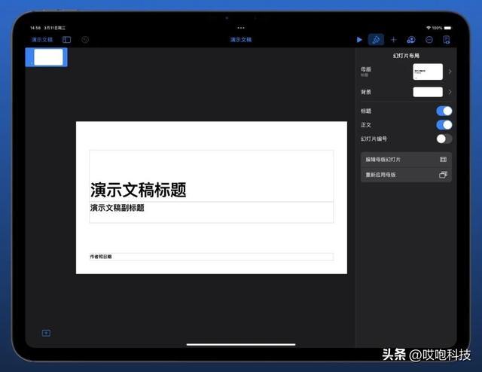Viewport: 482px width, 372px height.
Task: Open the Insert plus menu
Action: [x=393, y=40]
